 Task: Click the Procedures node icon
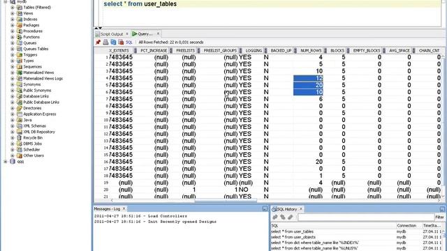(20, 31)
